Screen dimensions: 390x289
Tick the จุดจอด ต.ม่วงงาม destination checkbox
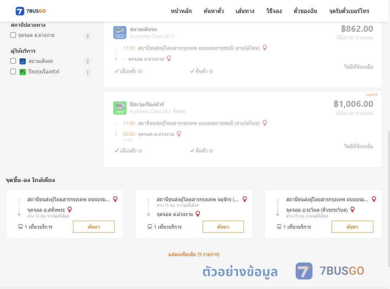tap(13, 35)
